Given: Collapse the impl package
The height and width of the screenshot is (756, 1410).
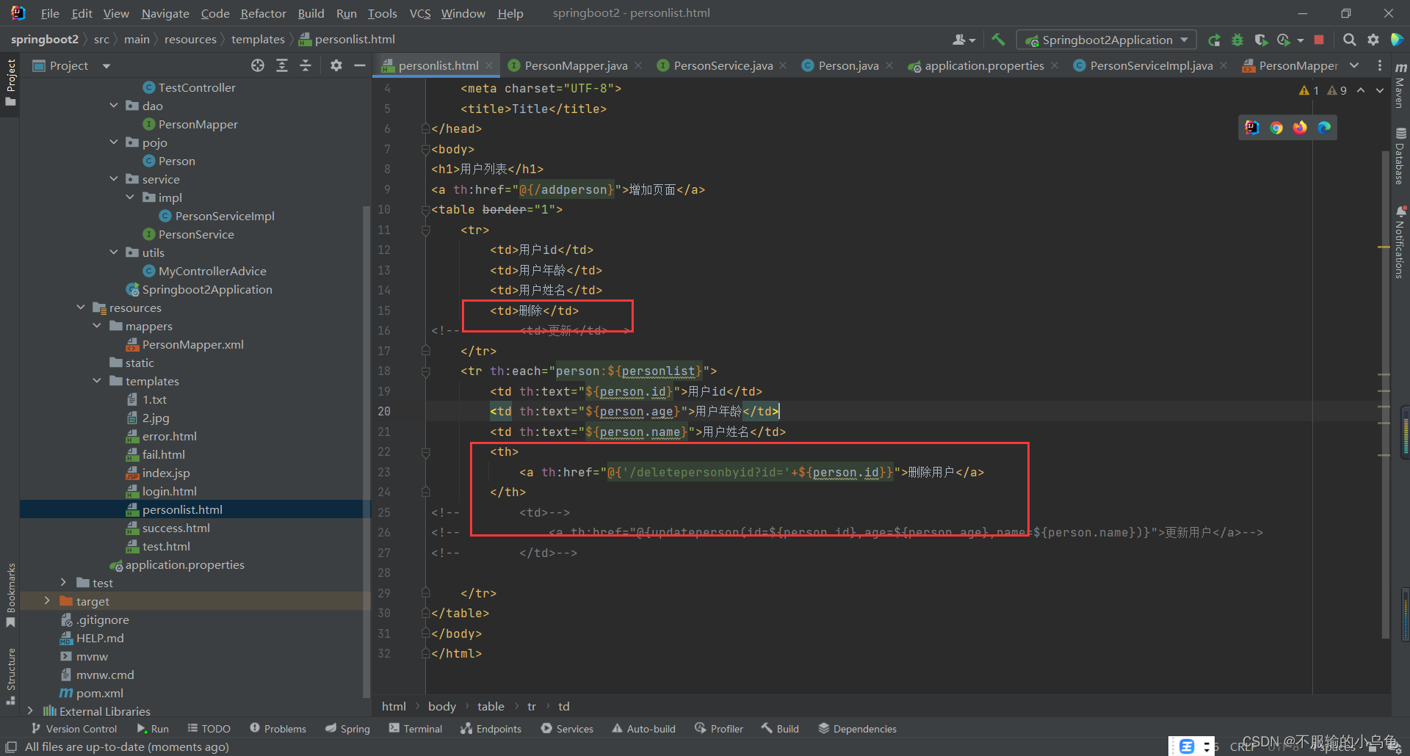Looking at the screenshot, I should click(x=130, y=197).
